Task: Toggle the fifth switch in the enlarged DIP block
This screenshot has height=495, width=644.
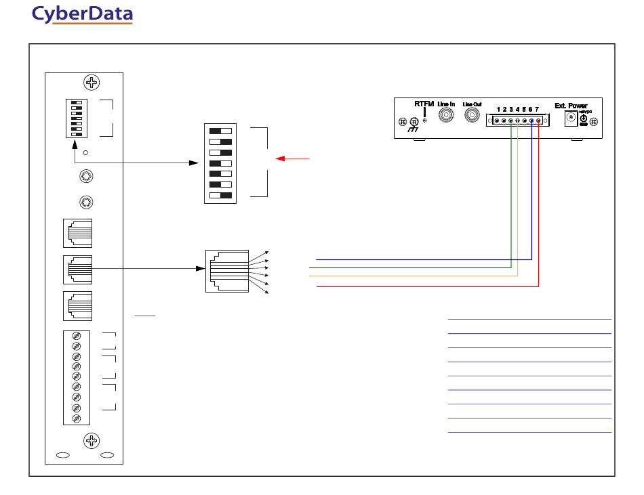Action: [220, 174]
